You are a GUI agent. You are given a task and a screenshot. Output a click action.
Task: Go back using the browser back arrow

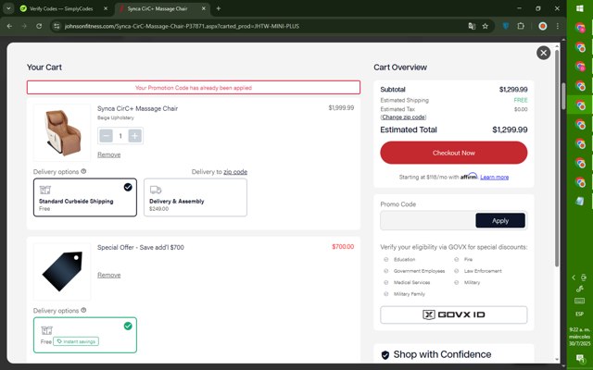coord(9,26)
